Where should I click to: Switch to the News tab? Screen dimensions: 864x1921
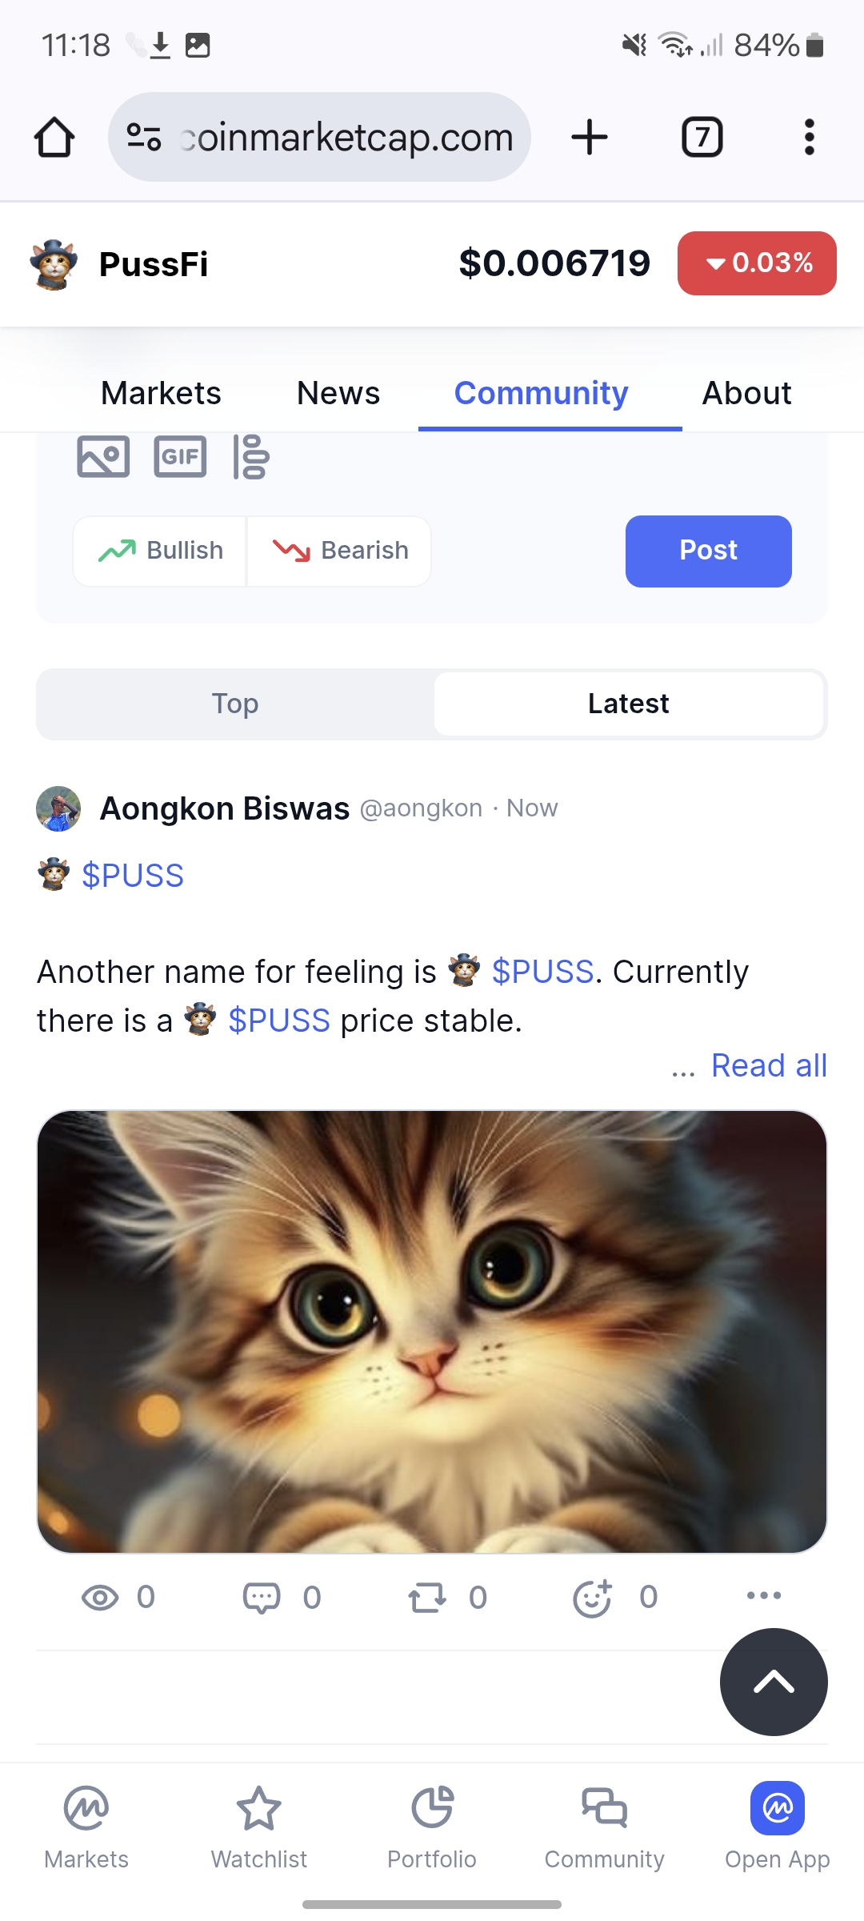(x=338, y=393)
